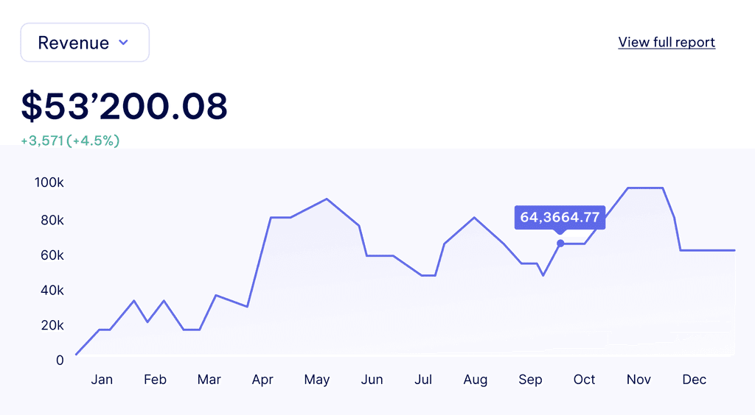Click the 64,3664.77 tooltip label
755x415 pixels.
(560, 217)
